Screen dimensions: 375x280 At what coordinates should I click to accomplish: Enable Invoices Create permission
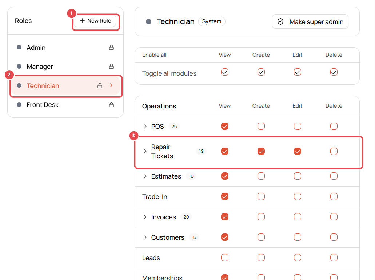coord(261,217)
